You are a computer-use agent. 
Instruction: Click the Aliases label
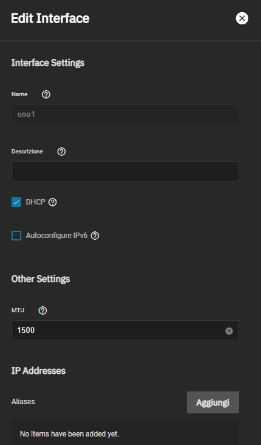click(x=23, y=402)
